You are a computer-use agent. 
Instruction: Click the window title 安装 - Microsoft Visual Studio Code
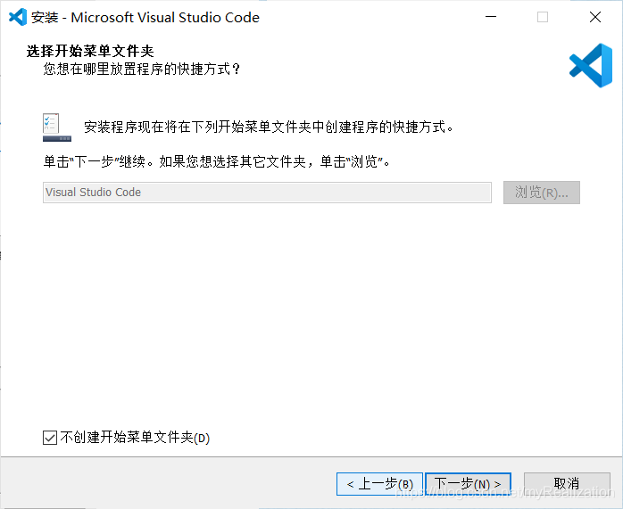[x=145, y=18]
